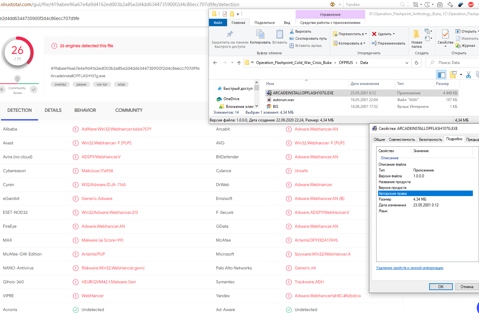Viewport: 479px width, 313px height.
Task: Switch to the BEHAVIOR tab on VirusTotal
Action: 85,110
